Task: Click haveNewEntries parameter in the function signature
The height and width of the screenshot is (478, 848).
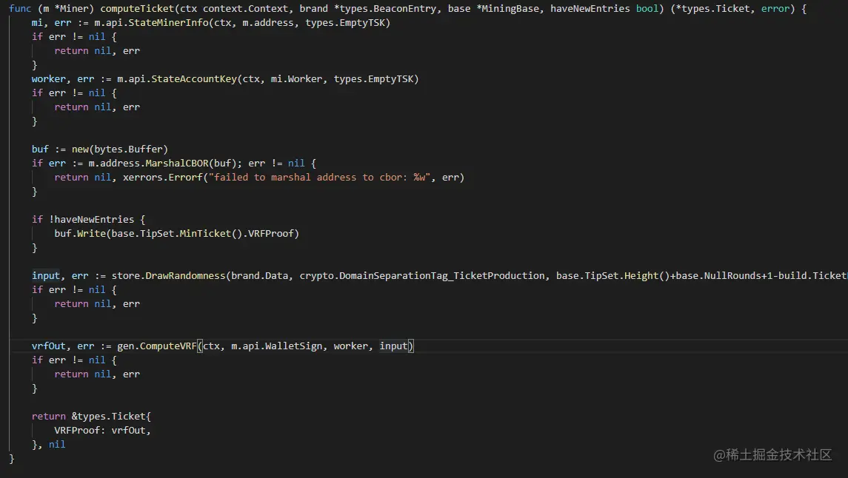Action: click(x=590, y=9)
